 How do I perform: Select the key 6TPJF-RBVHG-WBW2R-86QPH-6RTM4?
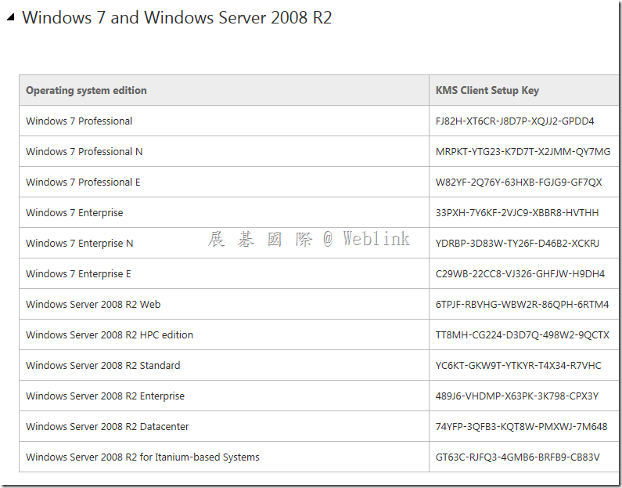522,305
